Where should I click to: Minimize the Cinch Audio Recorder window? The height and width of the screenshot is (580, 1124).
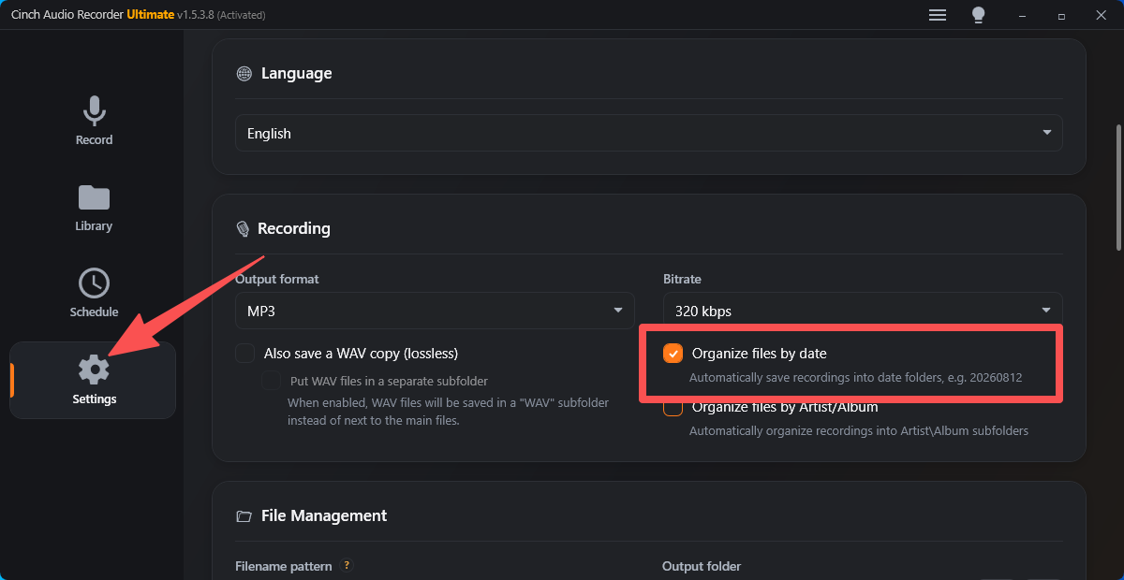click(x=1020, y=15)
